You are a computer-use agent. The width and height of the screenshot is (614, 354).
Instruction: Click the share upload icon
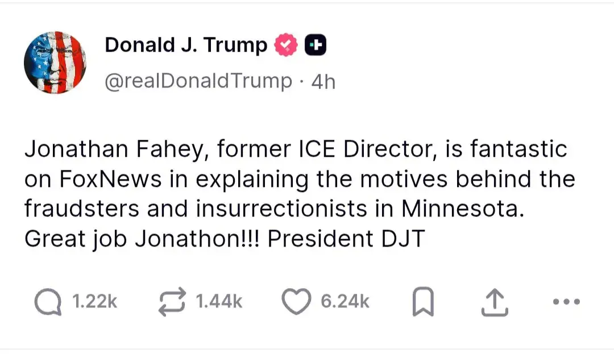coord(493,303)
